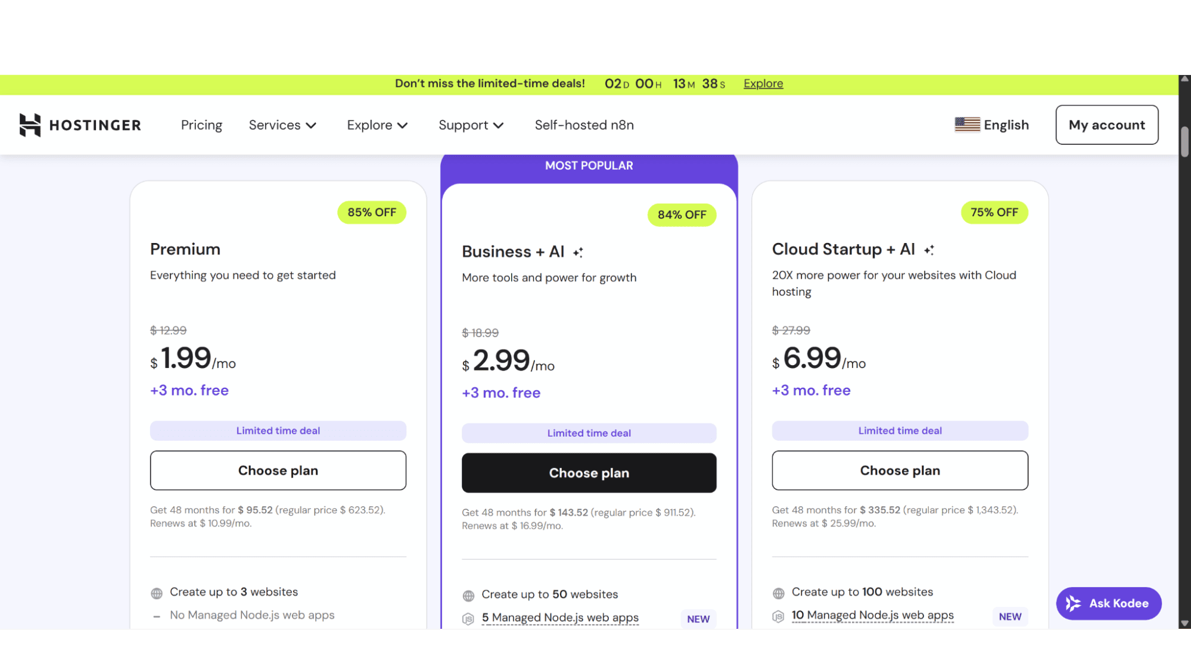Click Node.js icon beside '5 Managed Node.js web apps'

click(x=468, y=619)
